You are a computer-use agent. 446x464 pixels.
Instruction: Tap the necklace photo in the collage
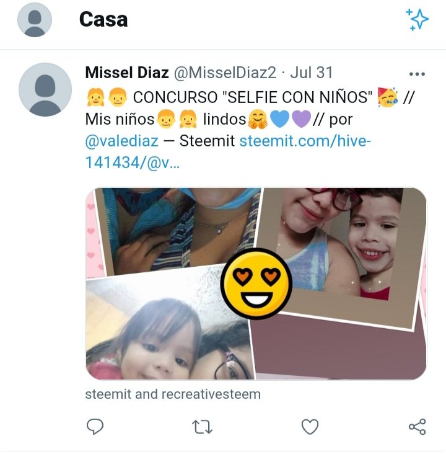[177, 231]
